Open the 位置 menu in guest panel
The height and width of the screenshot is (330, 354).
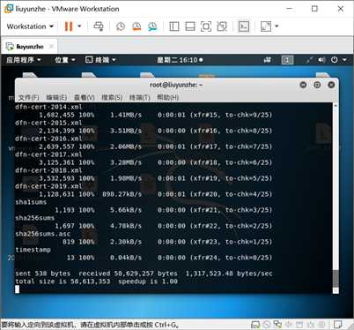pos(65,60)
